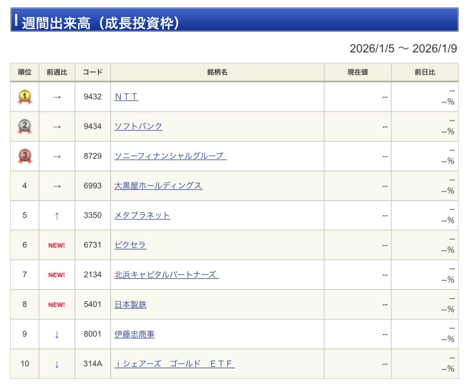This screenshot has width=470, height=392.
Task: Click stock code 5401
Action: 93,304
